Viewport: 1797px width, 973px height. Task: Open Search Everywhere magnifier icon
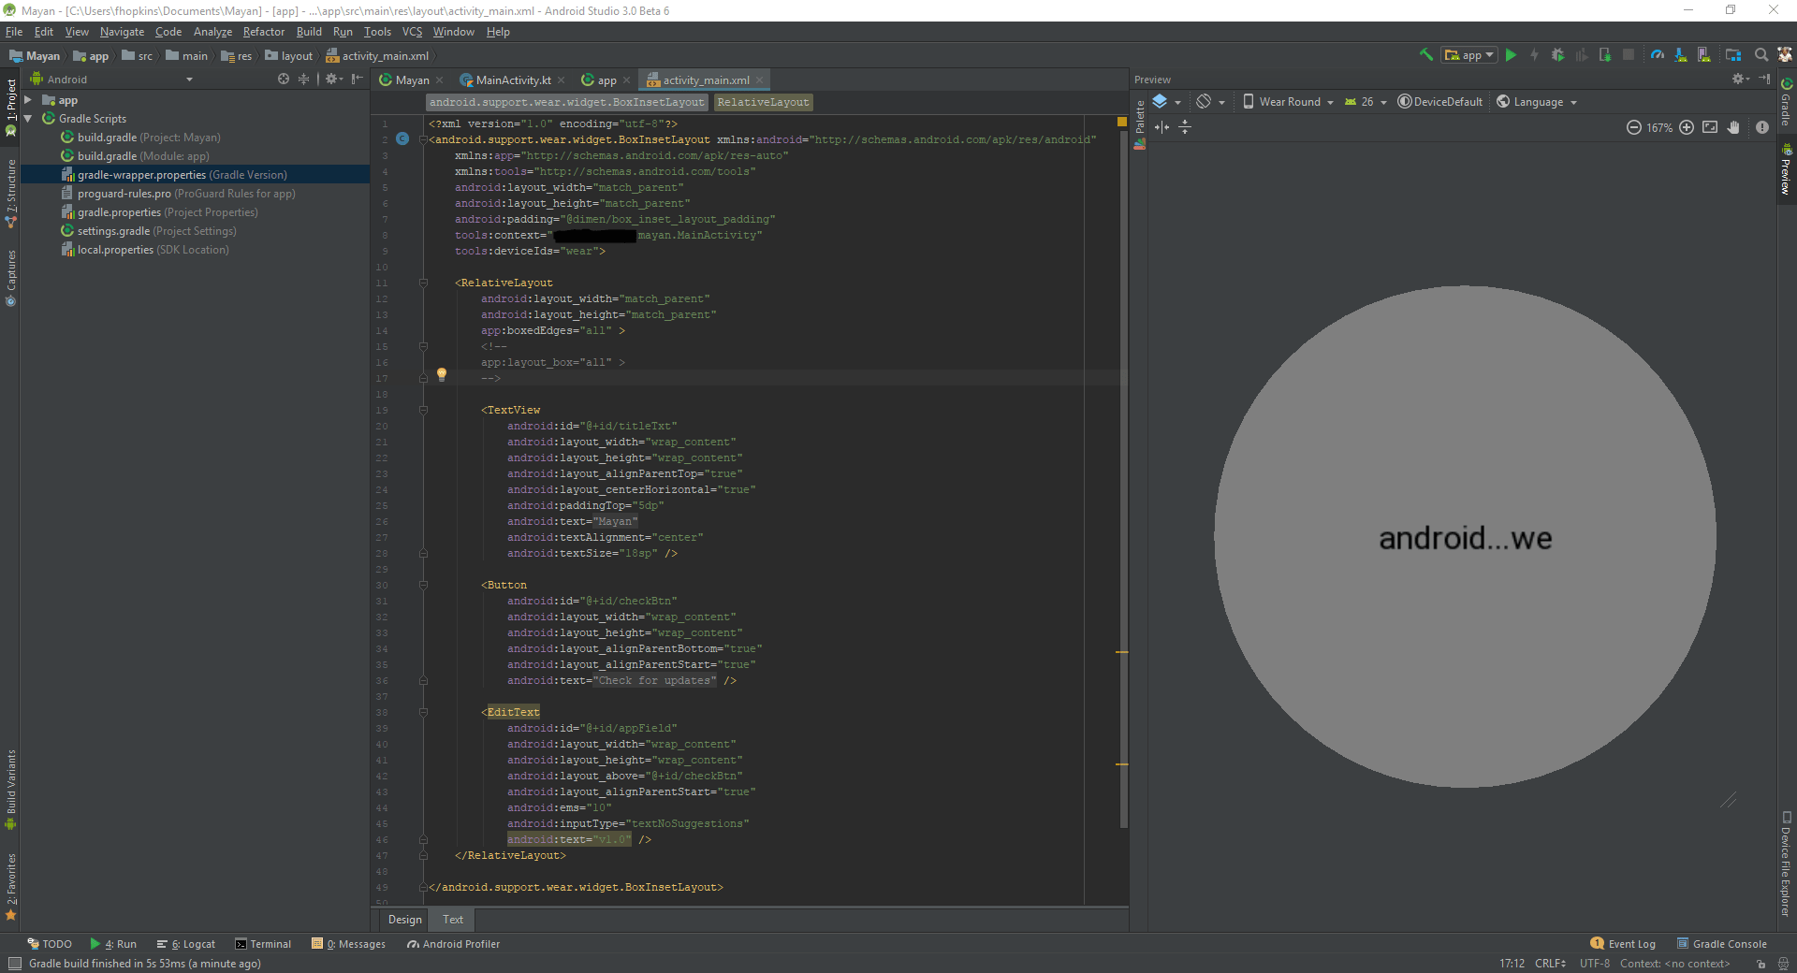tap(1761, 55)
